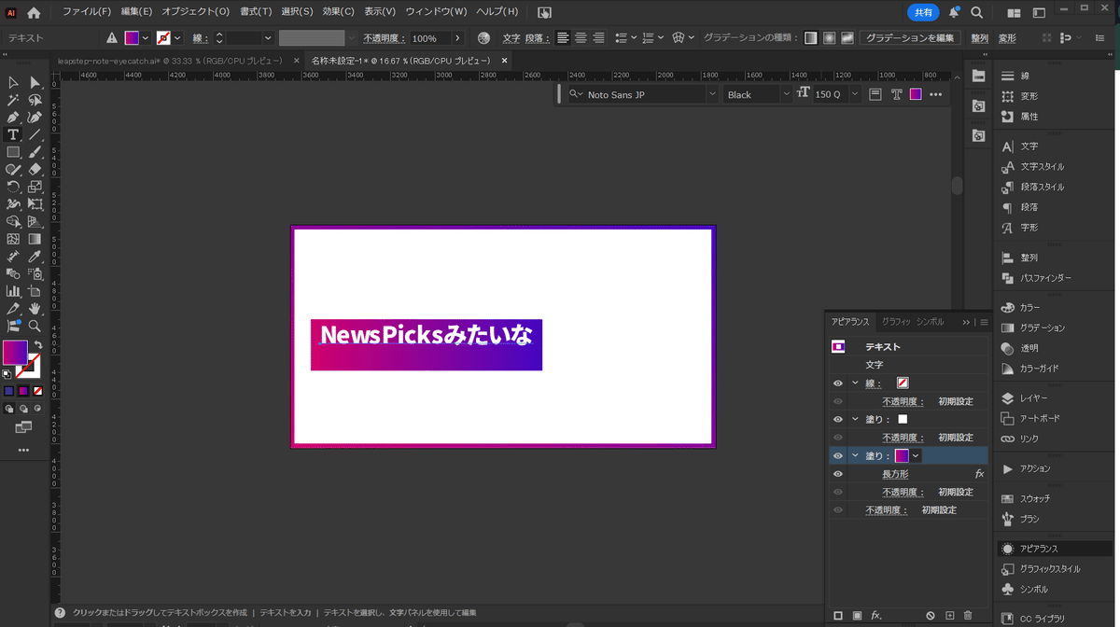
Task: Click the 不透明度 100% input field
Action: (x=429, y=38)
